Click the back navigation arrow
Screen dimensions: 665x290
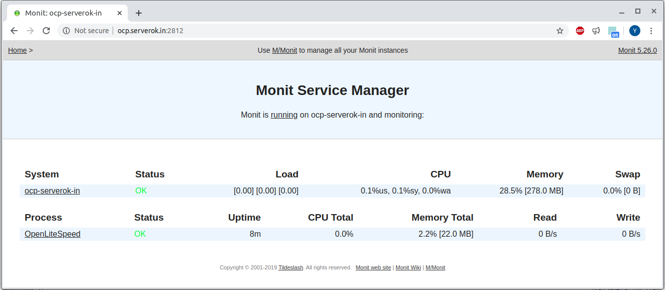click(x=14, y=31)
